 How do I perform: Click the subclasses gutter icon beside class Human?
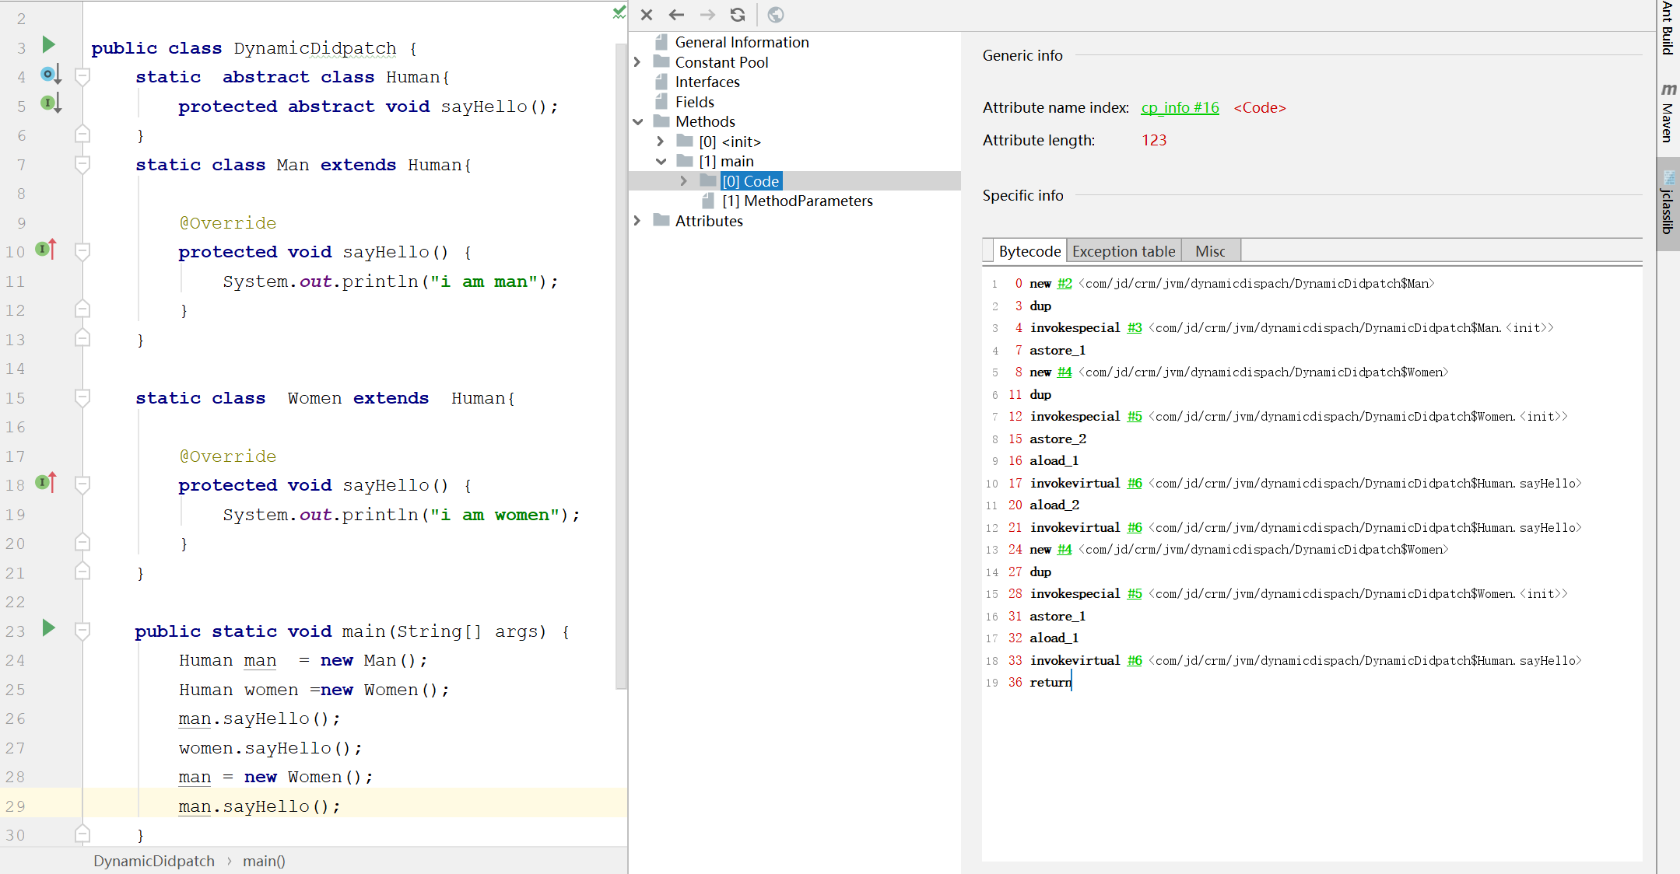(x=51, y=75)
